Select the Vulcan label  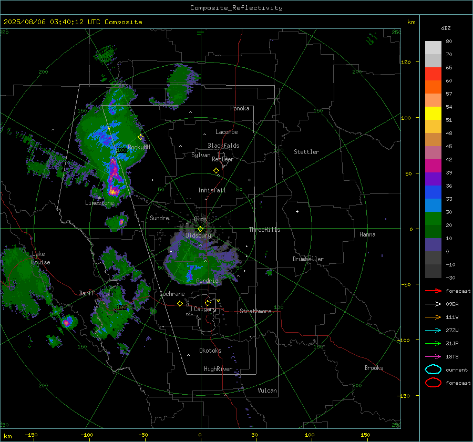268,390
